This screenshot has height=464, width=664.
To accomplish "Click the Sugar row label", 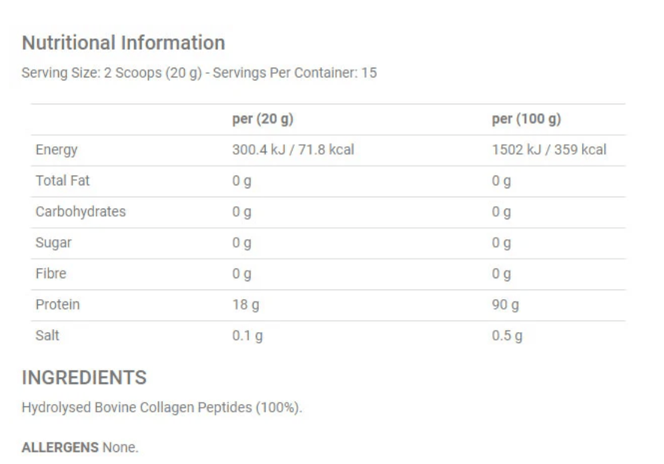I will [53, 243].
